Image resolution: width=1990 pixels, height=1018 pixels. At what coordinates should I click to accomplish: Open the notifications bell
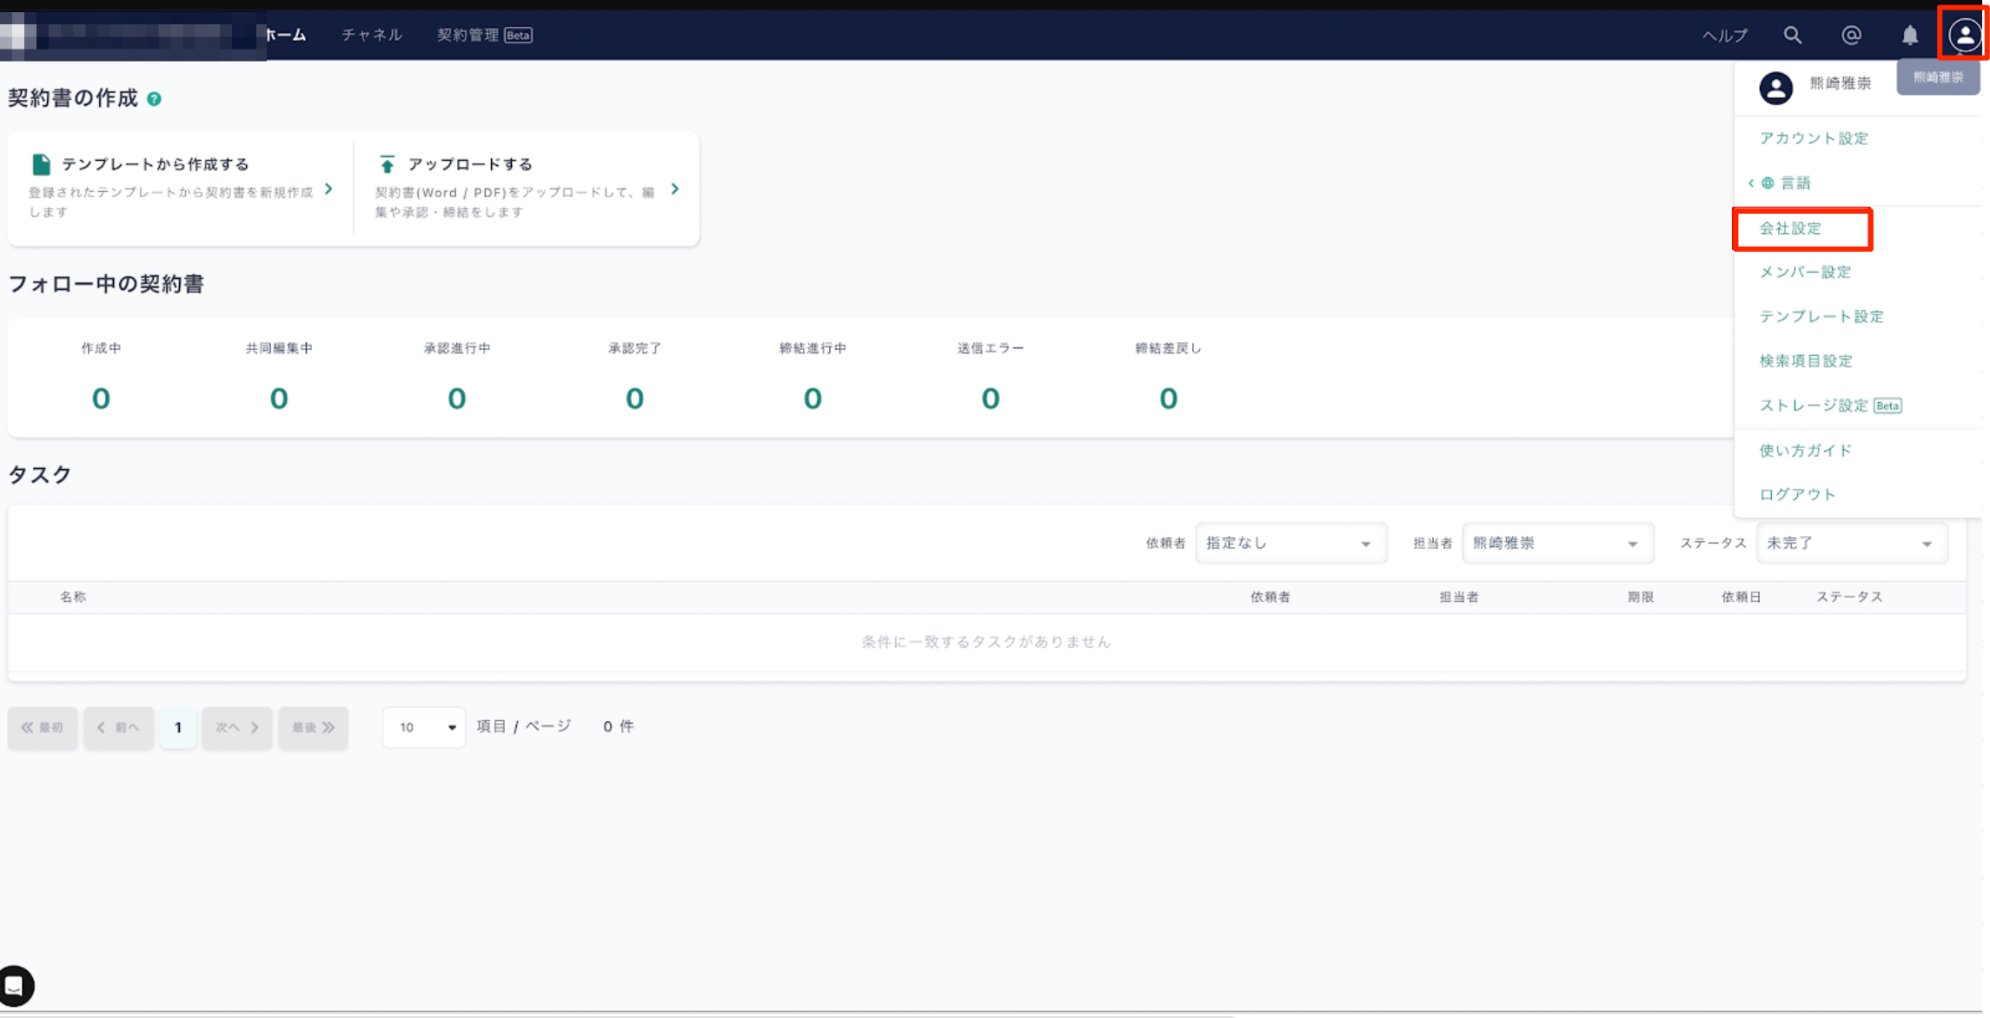[x=1909, y=36]
